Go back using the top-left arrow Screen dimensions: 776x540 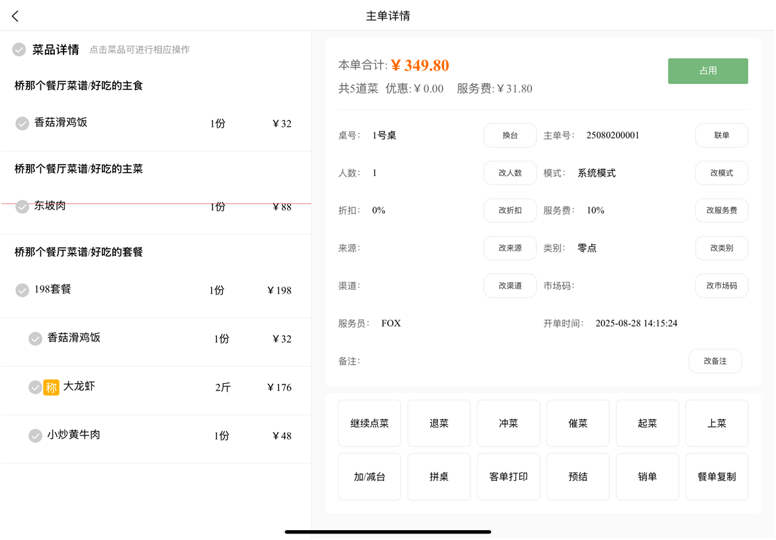(15, 16)
